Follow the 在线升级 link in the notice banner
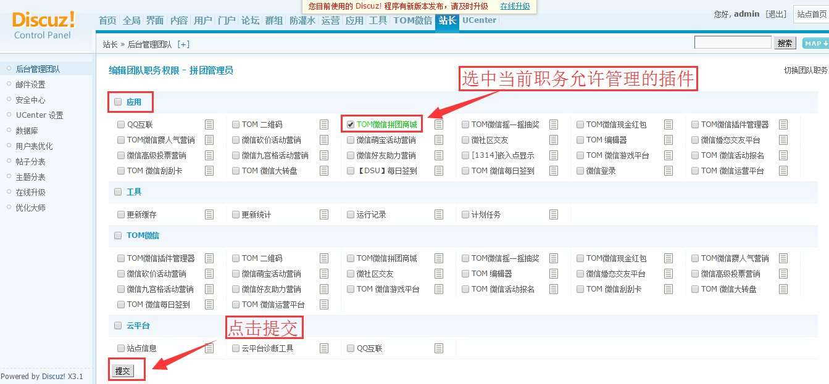 [x=515, y=6]
